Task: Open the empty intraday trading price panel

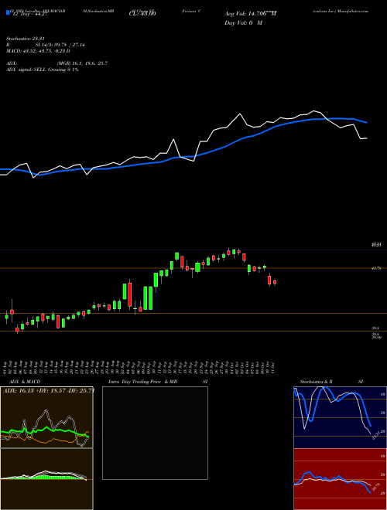Action: [155, 433]
